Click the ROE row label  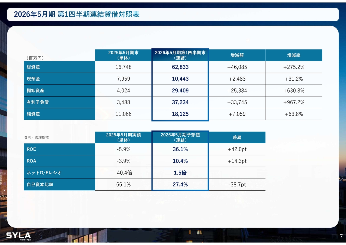31,149
